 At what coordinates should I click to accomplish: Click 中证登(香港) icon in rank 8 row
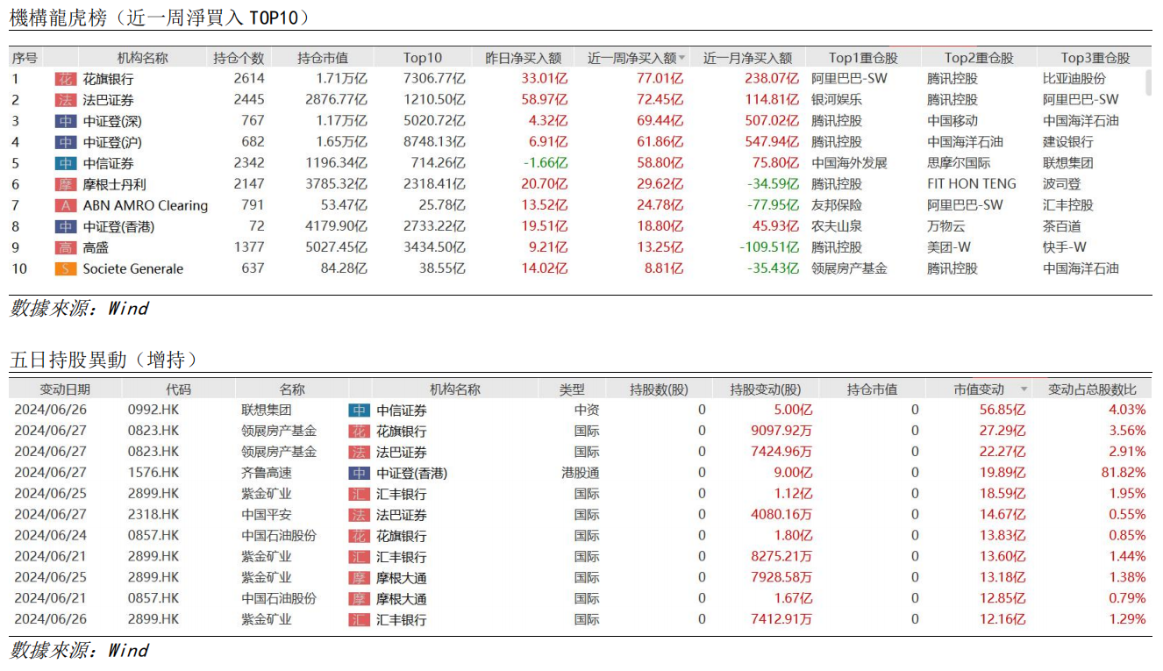pos(65,226)
